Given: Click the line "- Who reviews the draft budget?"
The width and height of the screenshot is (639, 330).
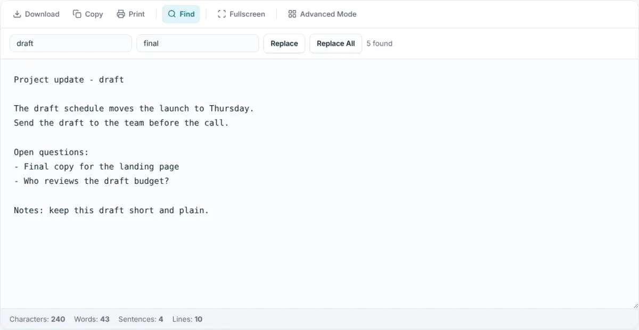Looking at the screenshot, I should point(92,181).
